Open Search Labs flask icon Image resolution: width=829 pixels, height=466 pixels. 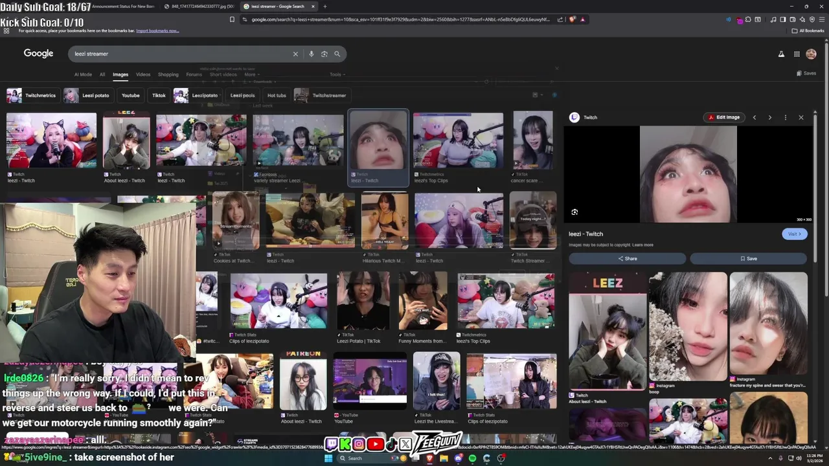tap(781, 54)
